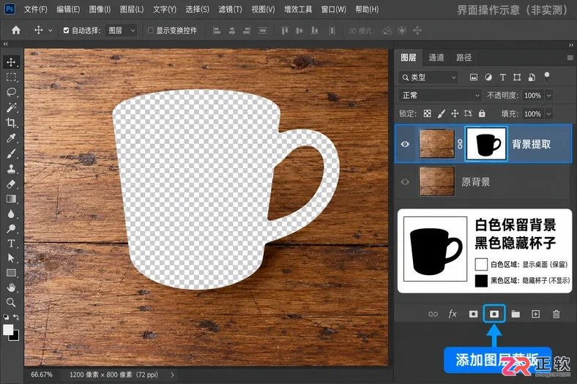The height and width of the screenshot is (384, 577).
Task: Filter layers by adjustment layer icon
Action: pos(488,78)
